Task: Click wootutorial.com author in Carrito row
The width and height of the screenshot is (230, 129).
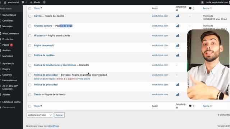Action: (x=160, y=16)
